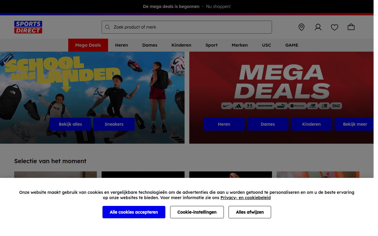Open the Heren menu item
This screenshot has width=378, height=236.
click(x=122, y=45)
